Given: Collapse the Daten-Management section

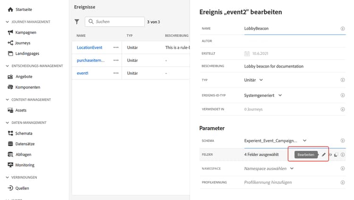Looking at the screenshot, I should pos(7,122).
